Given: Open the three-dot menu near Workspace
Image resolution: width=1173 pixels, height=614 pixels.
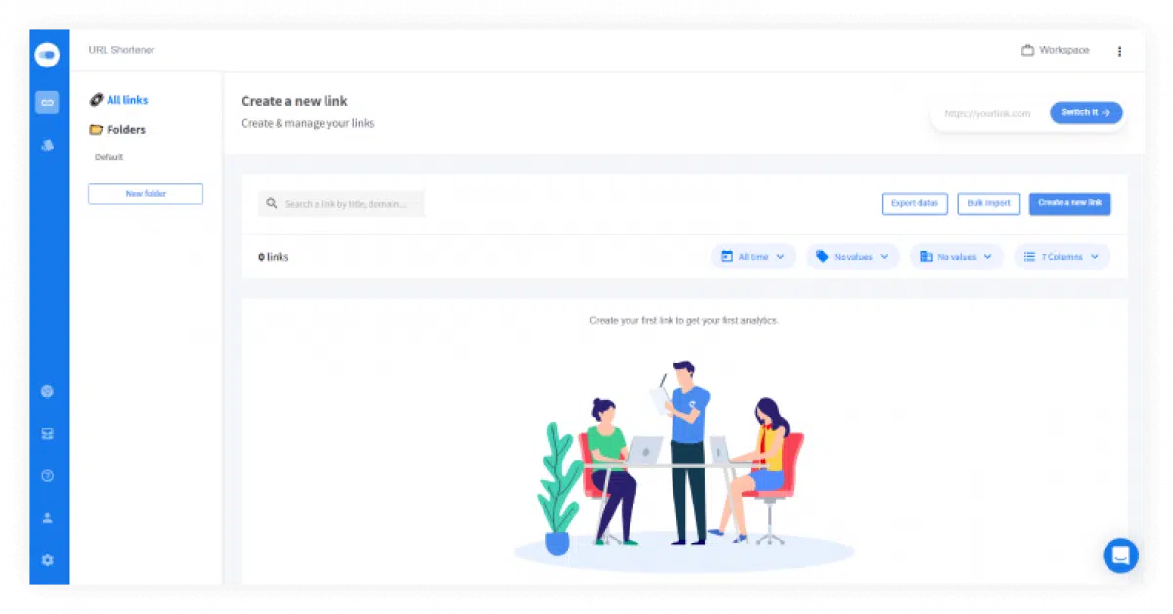Looking at the screenshot, I should 1119,51.
